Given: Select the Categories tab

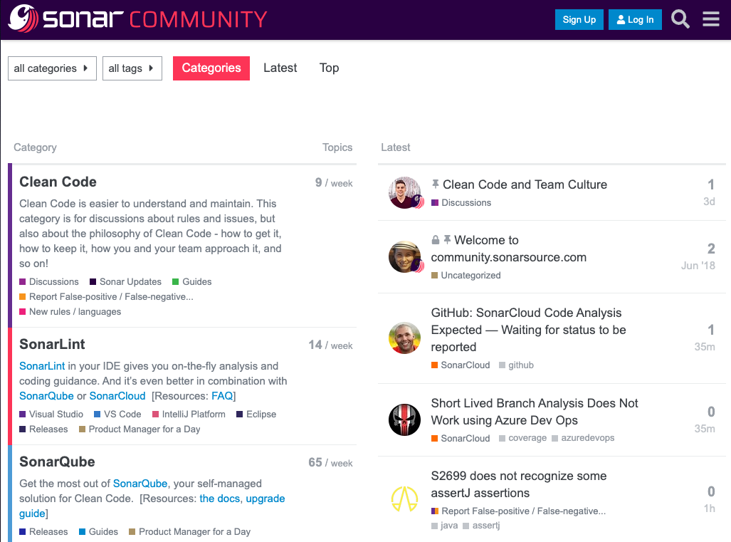Looking at the screenshot, I should (x=211, y=68).
